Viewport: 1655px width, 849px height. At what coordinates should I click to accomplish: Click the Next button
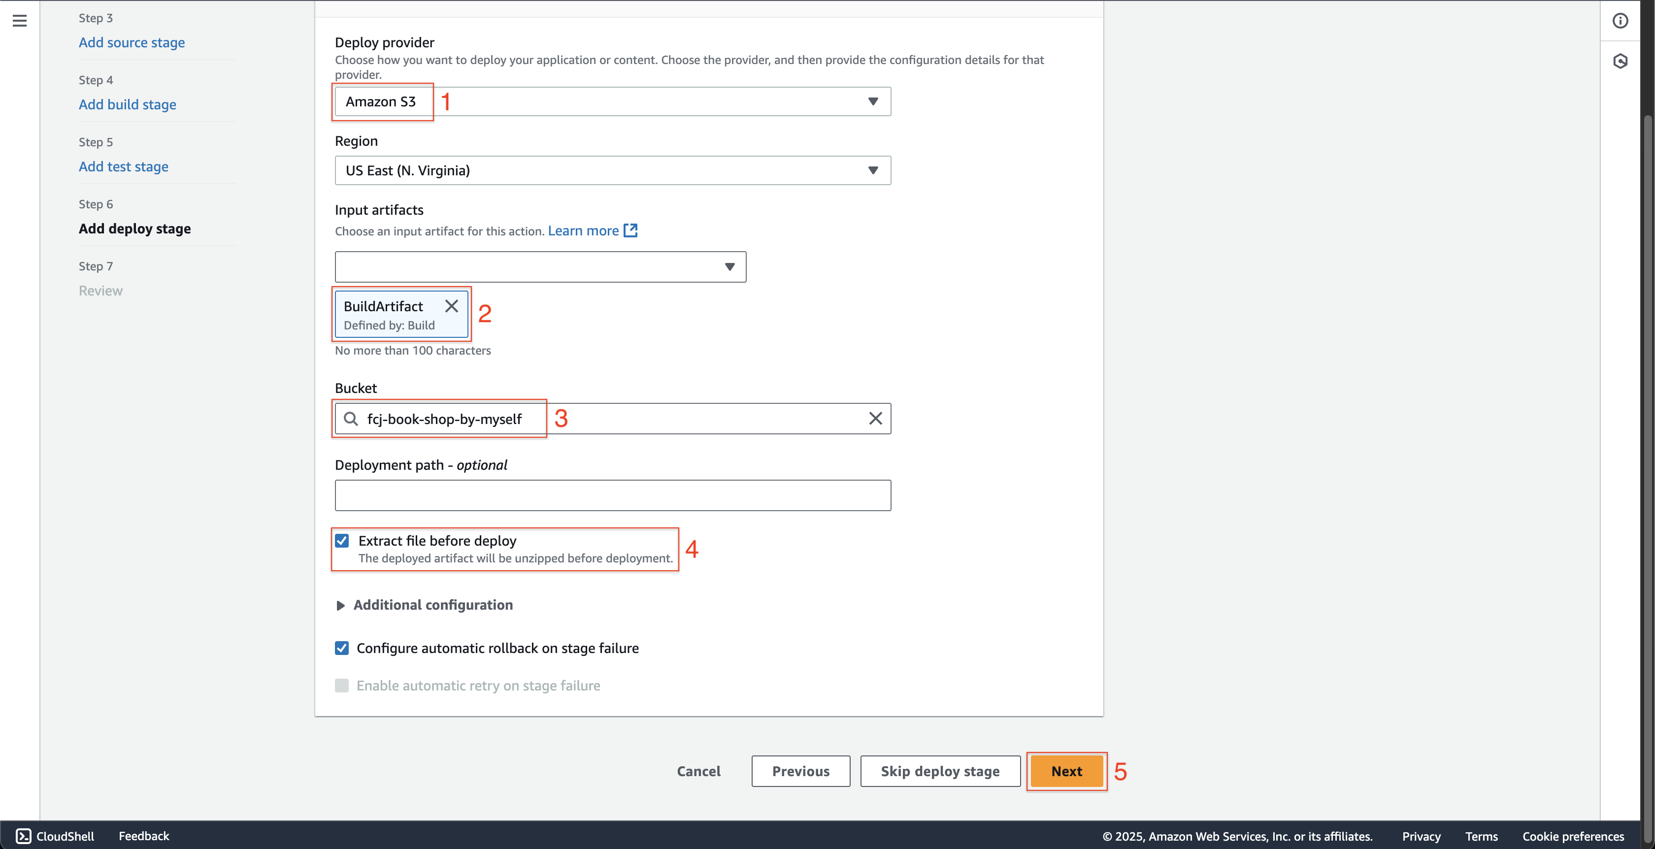click(1066, 771)
